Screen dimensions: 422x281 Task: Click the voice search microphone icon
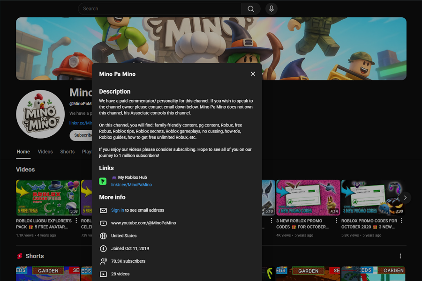pos(271,8)
